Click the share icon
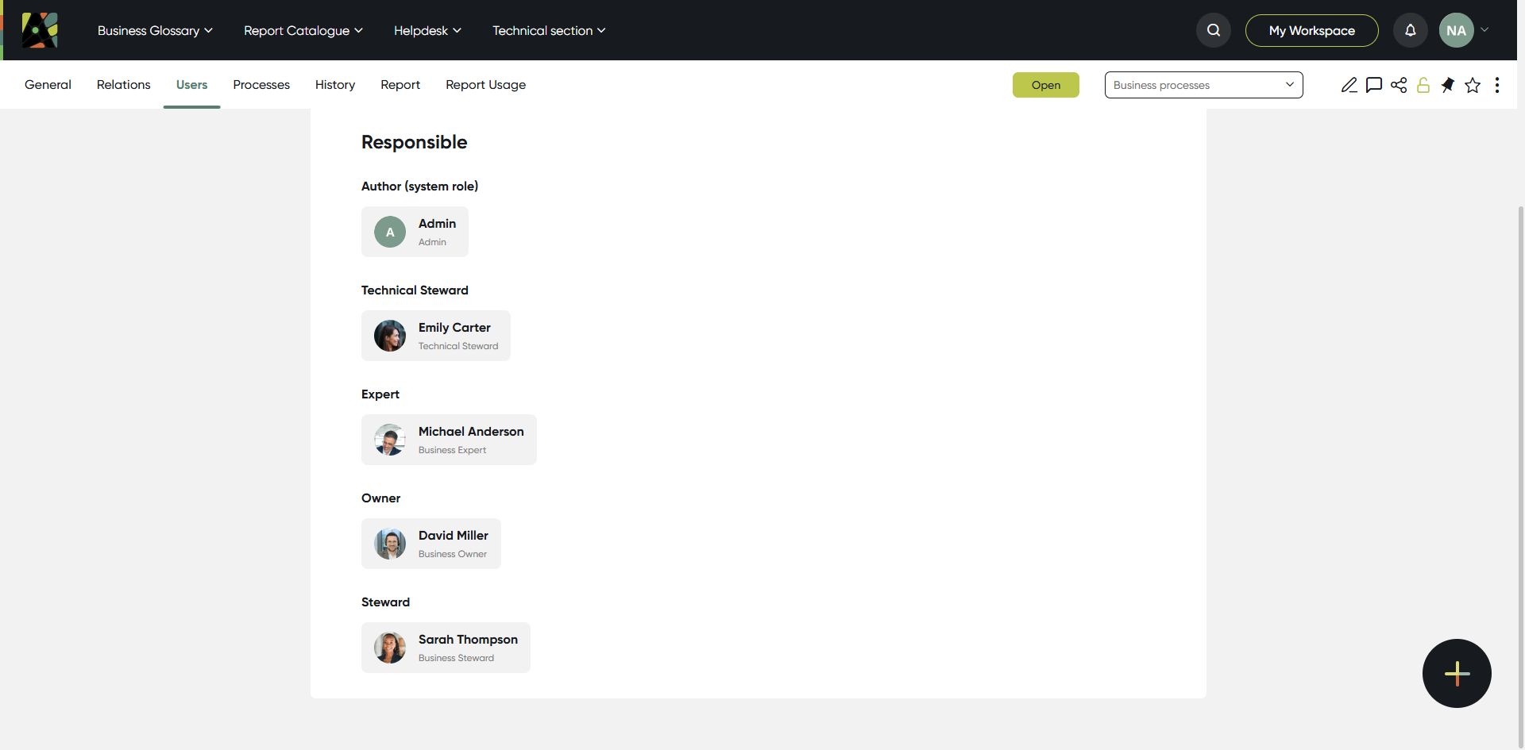 tap(1399, 85)
